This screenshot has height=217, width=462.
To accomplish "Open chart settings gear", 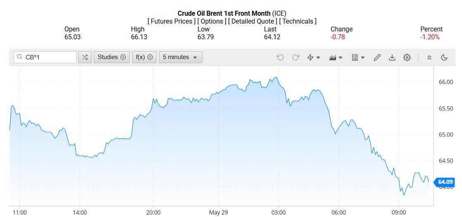I will 407,57.
